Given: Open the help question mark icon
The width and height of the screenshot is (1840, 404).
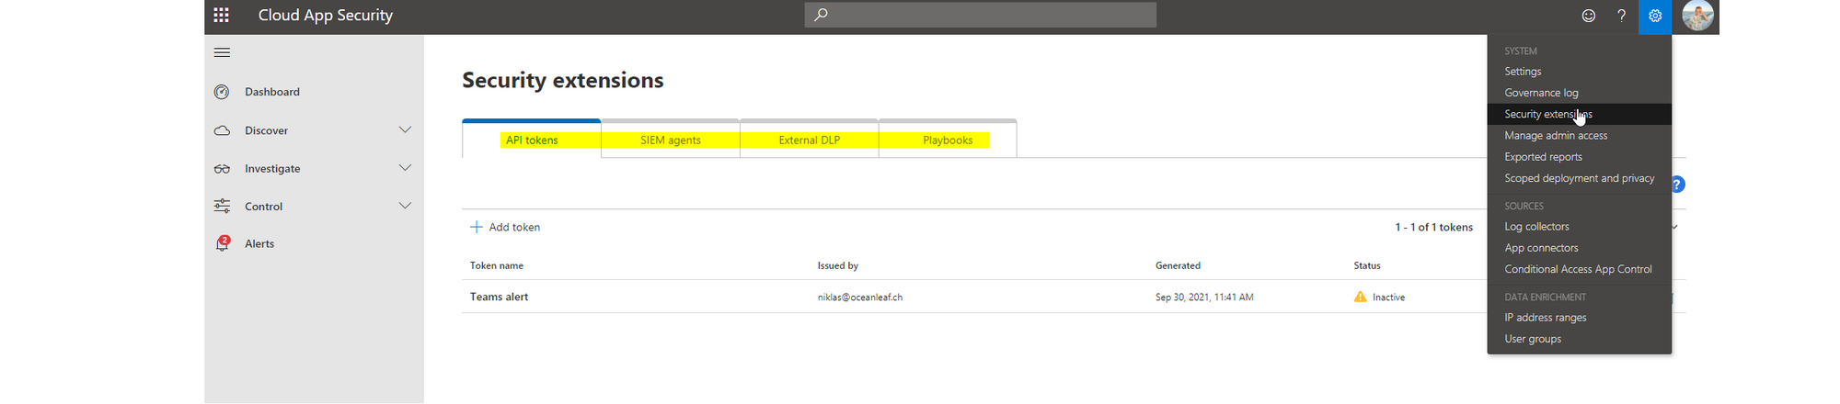Looking at the screenshot, I should tap(1621, 16).
